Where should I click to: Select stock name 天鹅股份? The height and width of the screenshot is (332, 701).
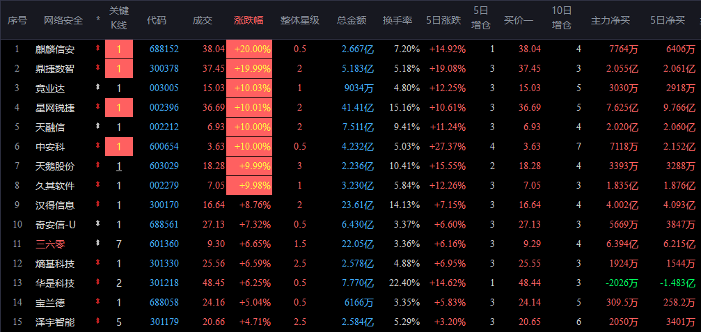(x=55, y=166)
